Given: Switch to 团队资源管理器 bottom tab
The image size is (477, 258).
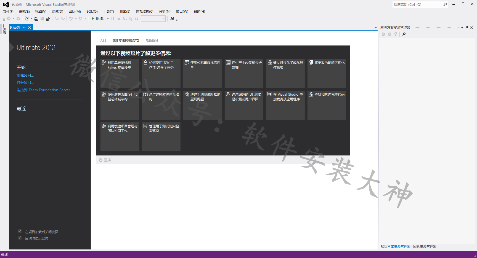Looking at the screenshot, I should coord(425,246).
